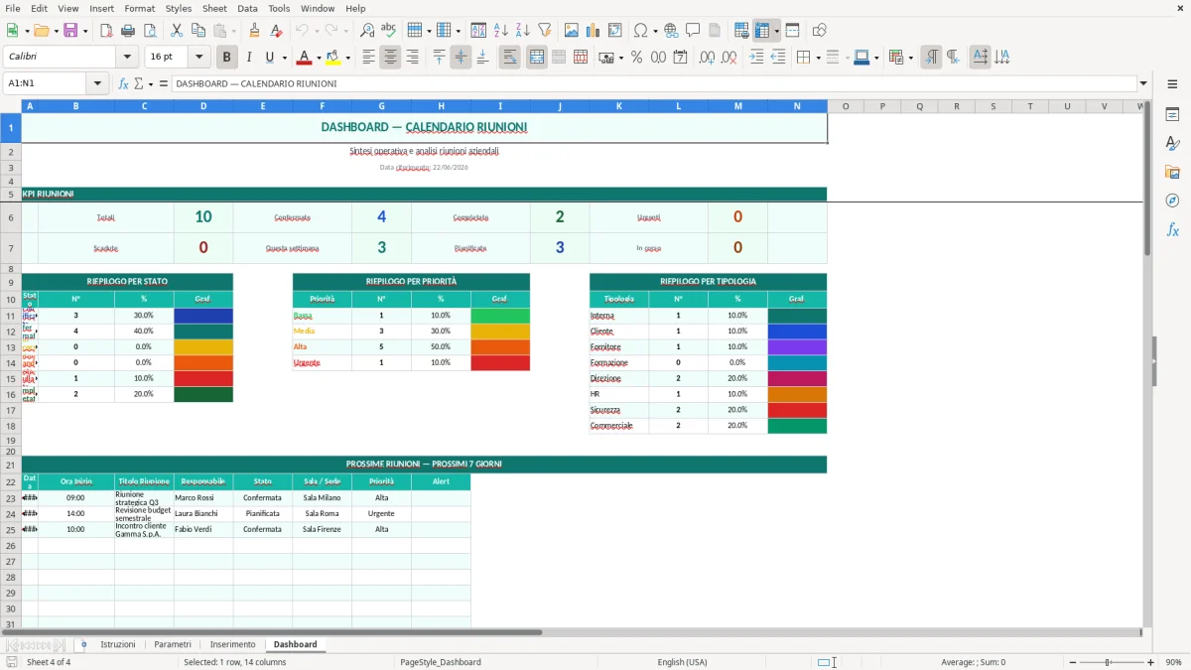Open Background Color dropdown arrow
Screen dimensions: 1191x670
pyautogui.click(x=347, y=58)
